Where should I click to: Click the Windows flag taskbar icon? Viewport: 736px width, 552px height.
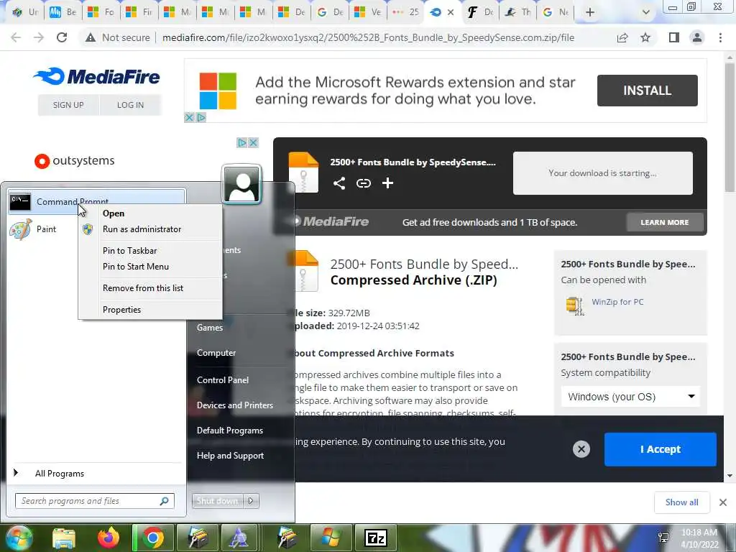click(330, 538)
